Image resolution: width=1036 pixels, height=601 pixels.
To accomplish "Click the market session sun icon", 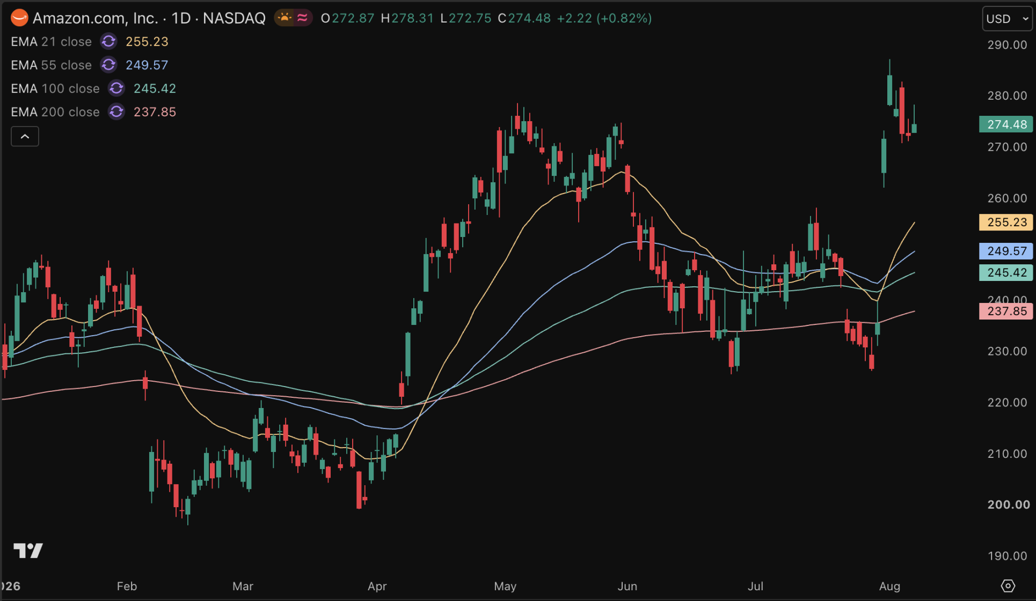I will pyautogui.click(x=284, y=18).
